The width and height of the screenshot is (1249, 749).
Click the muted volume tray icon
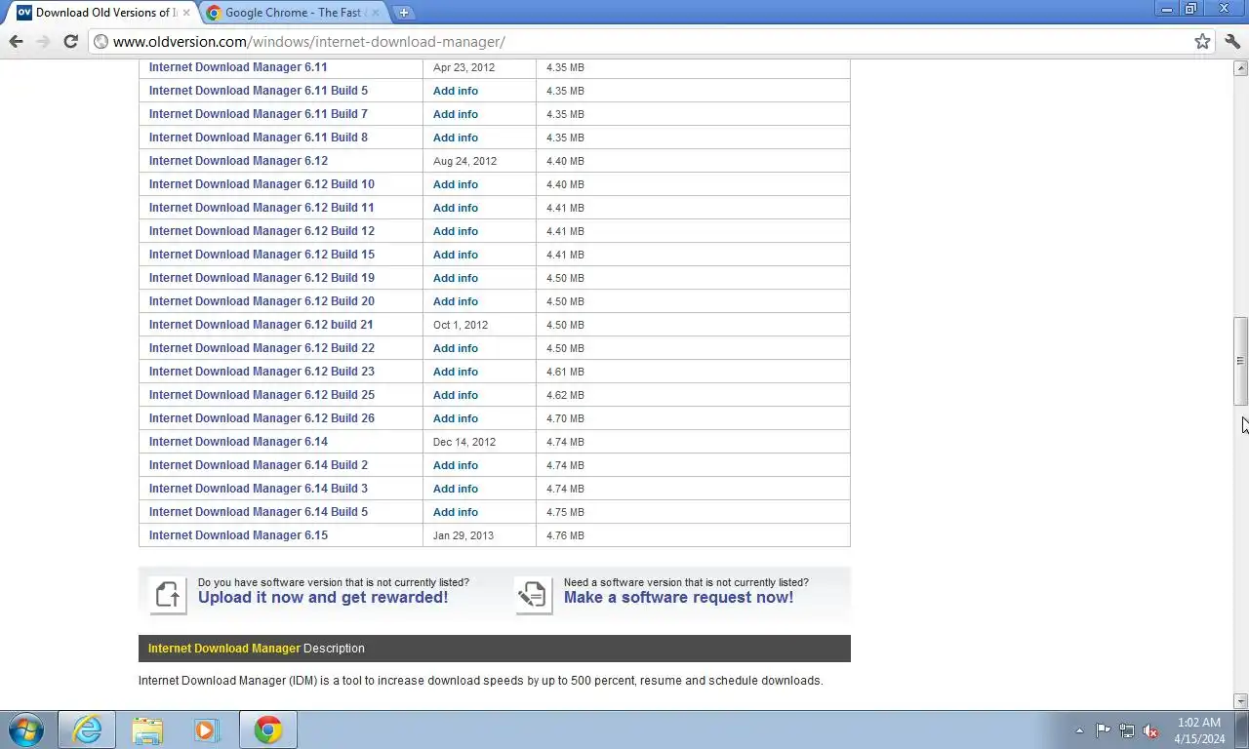tap(1151, 730)
